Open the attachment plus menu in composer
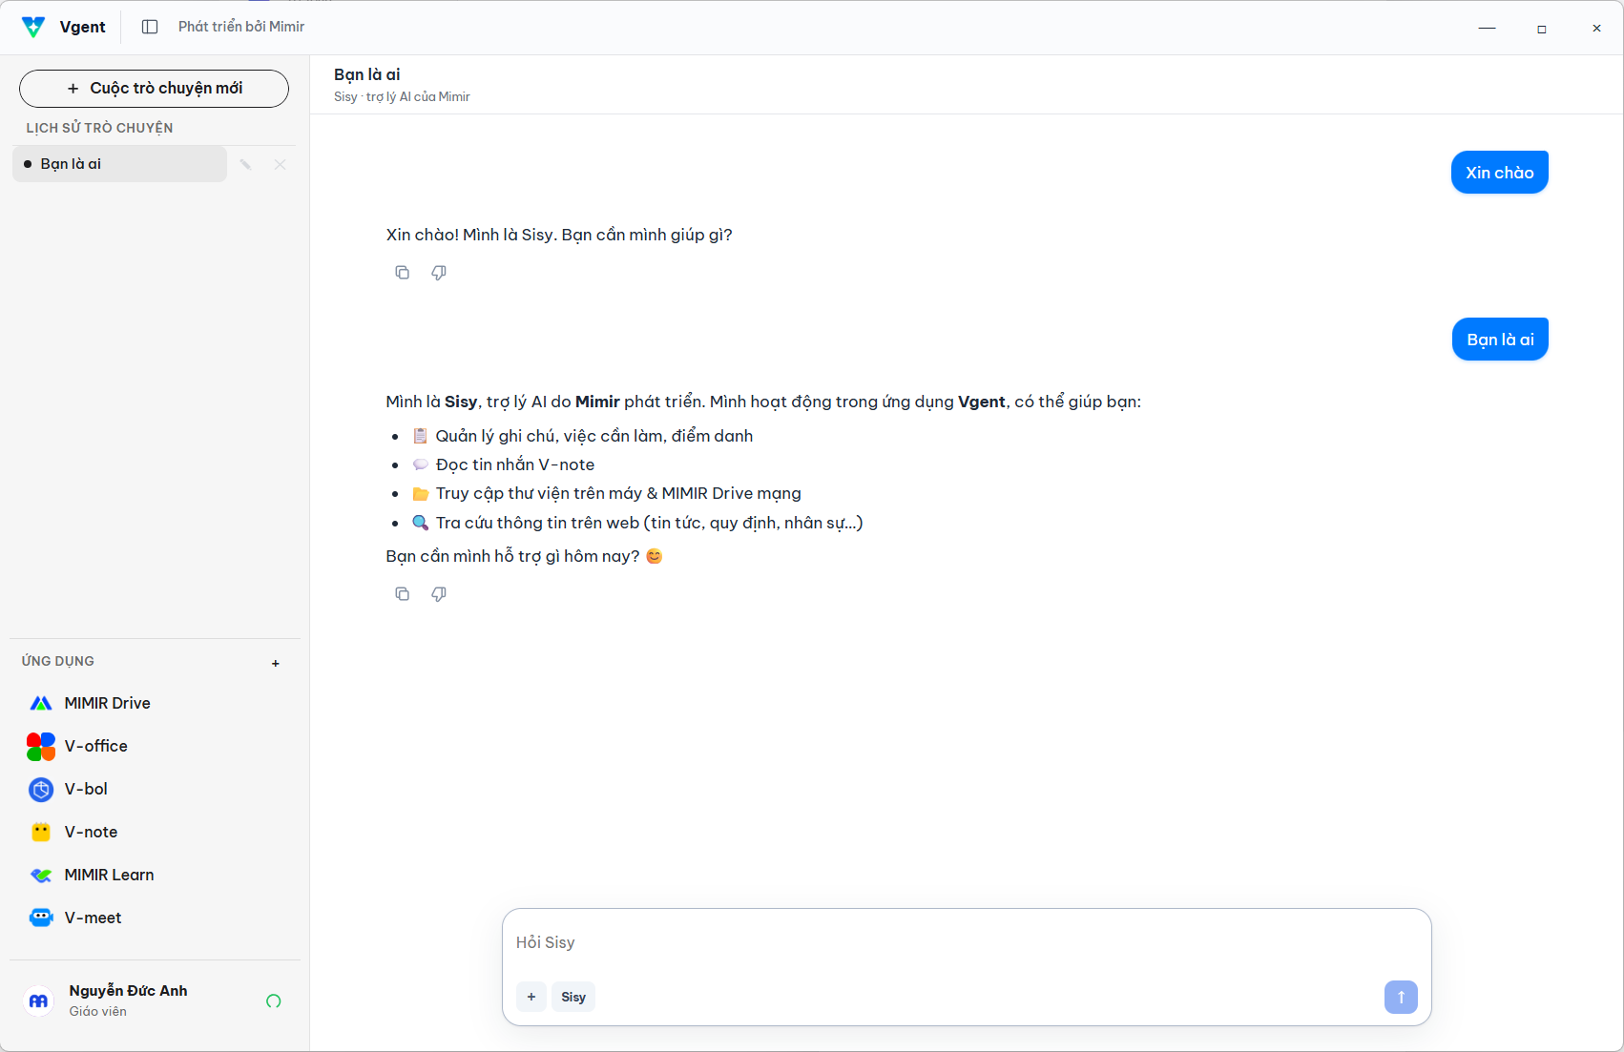1624x1052 pixels. 531,997
